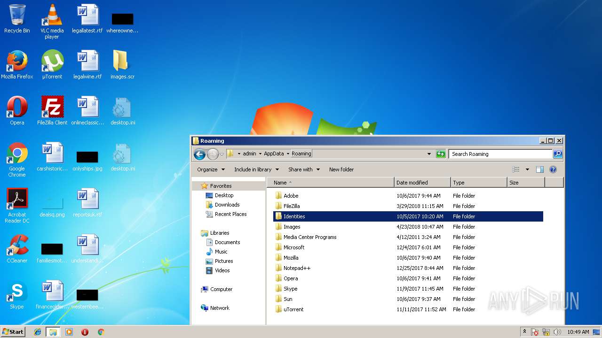
Task: Select the Notepad++ folder row
Action: (x=408, y=268)
